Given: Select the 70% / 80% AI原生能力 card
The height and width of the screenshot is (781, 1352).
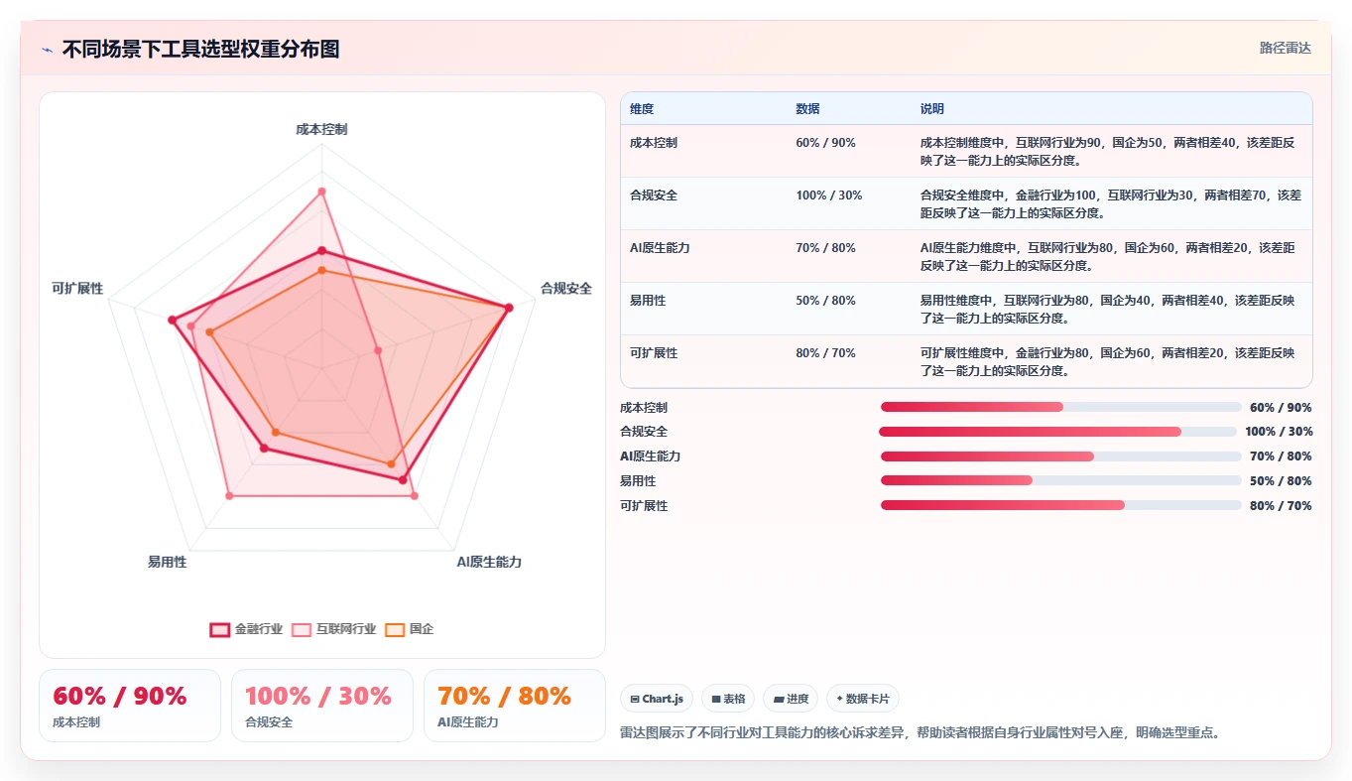Looking at the screenshot, I should click(x=515, y=706).
